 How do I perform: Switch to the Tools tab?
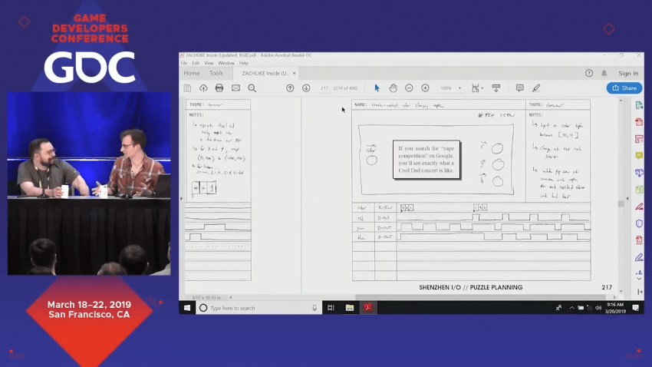click(x=216, y=73)
